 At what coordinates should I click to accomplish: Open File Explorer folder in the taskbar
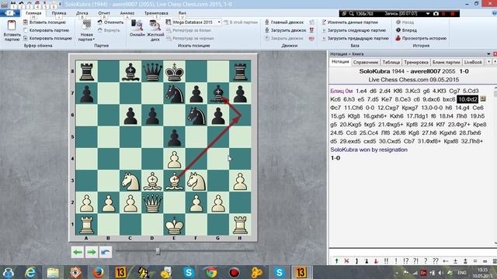point(53,272)
